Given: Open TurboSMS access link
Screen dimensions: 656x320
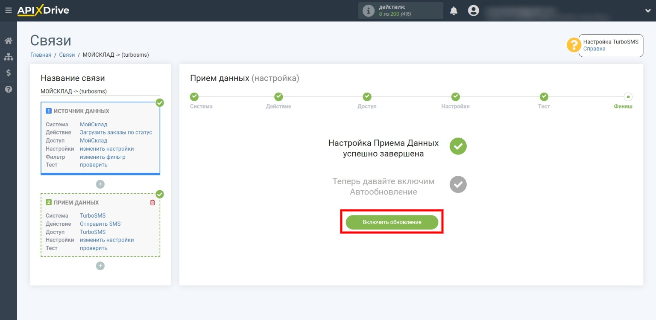Looking at the screenshot, I should [93, 232].
